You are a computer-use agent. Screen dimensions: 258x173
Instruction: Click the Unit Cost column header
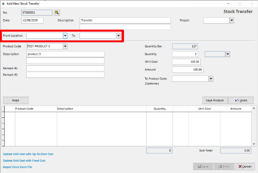(204, 109)
